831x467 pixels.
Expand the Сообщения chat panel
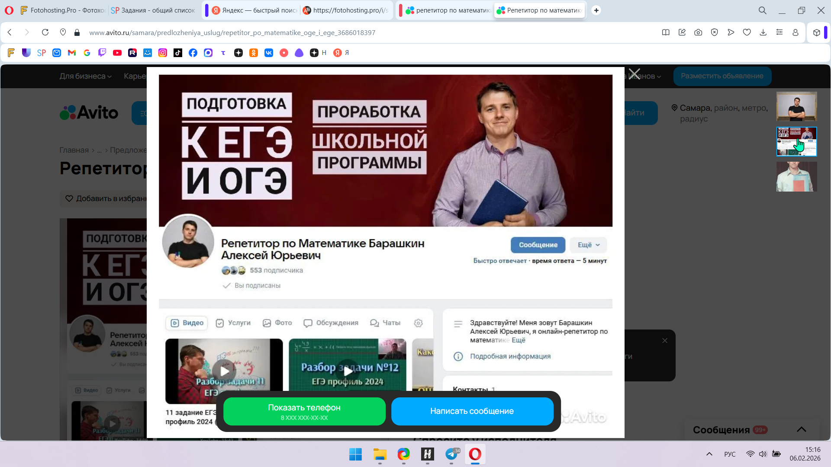pos(801,429)
